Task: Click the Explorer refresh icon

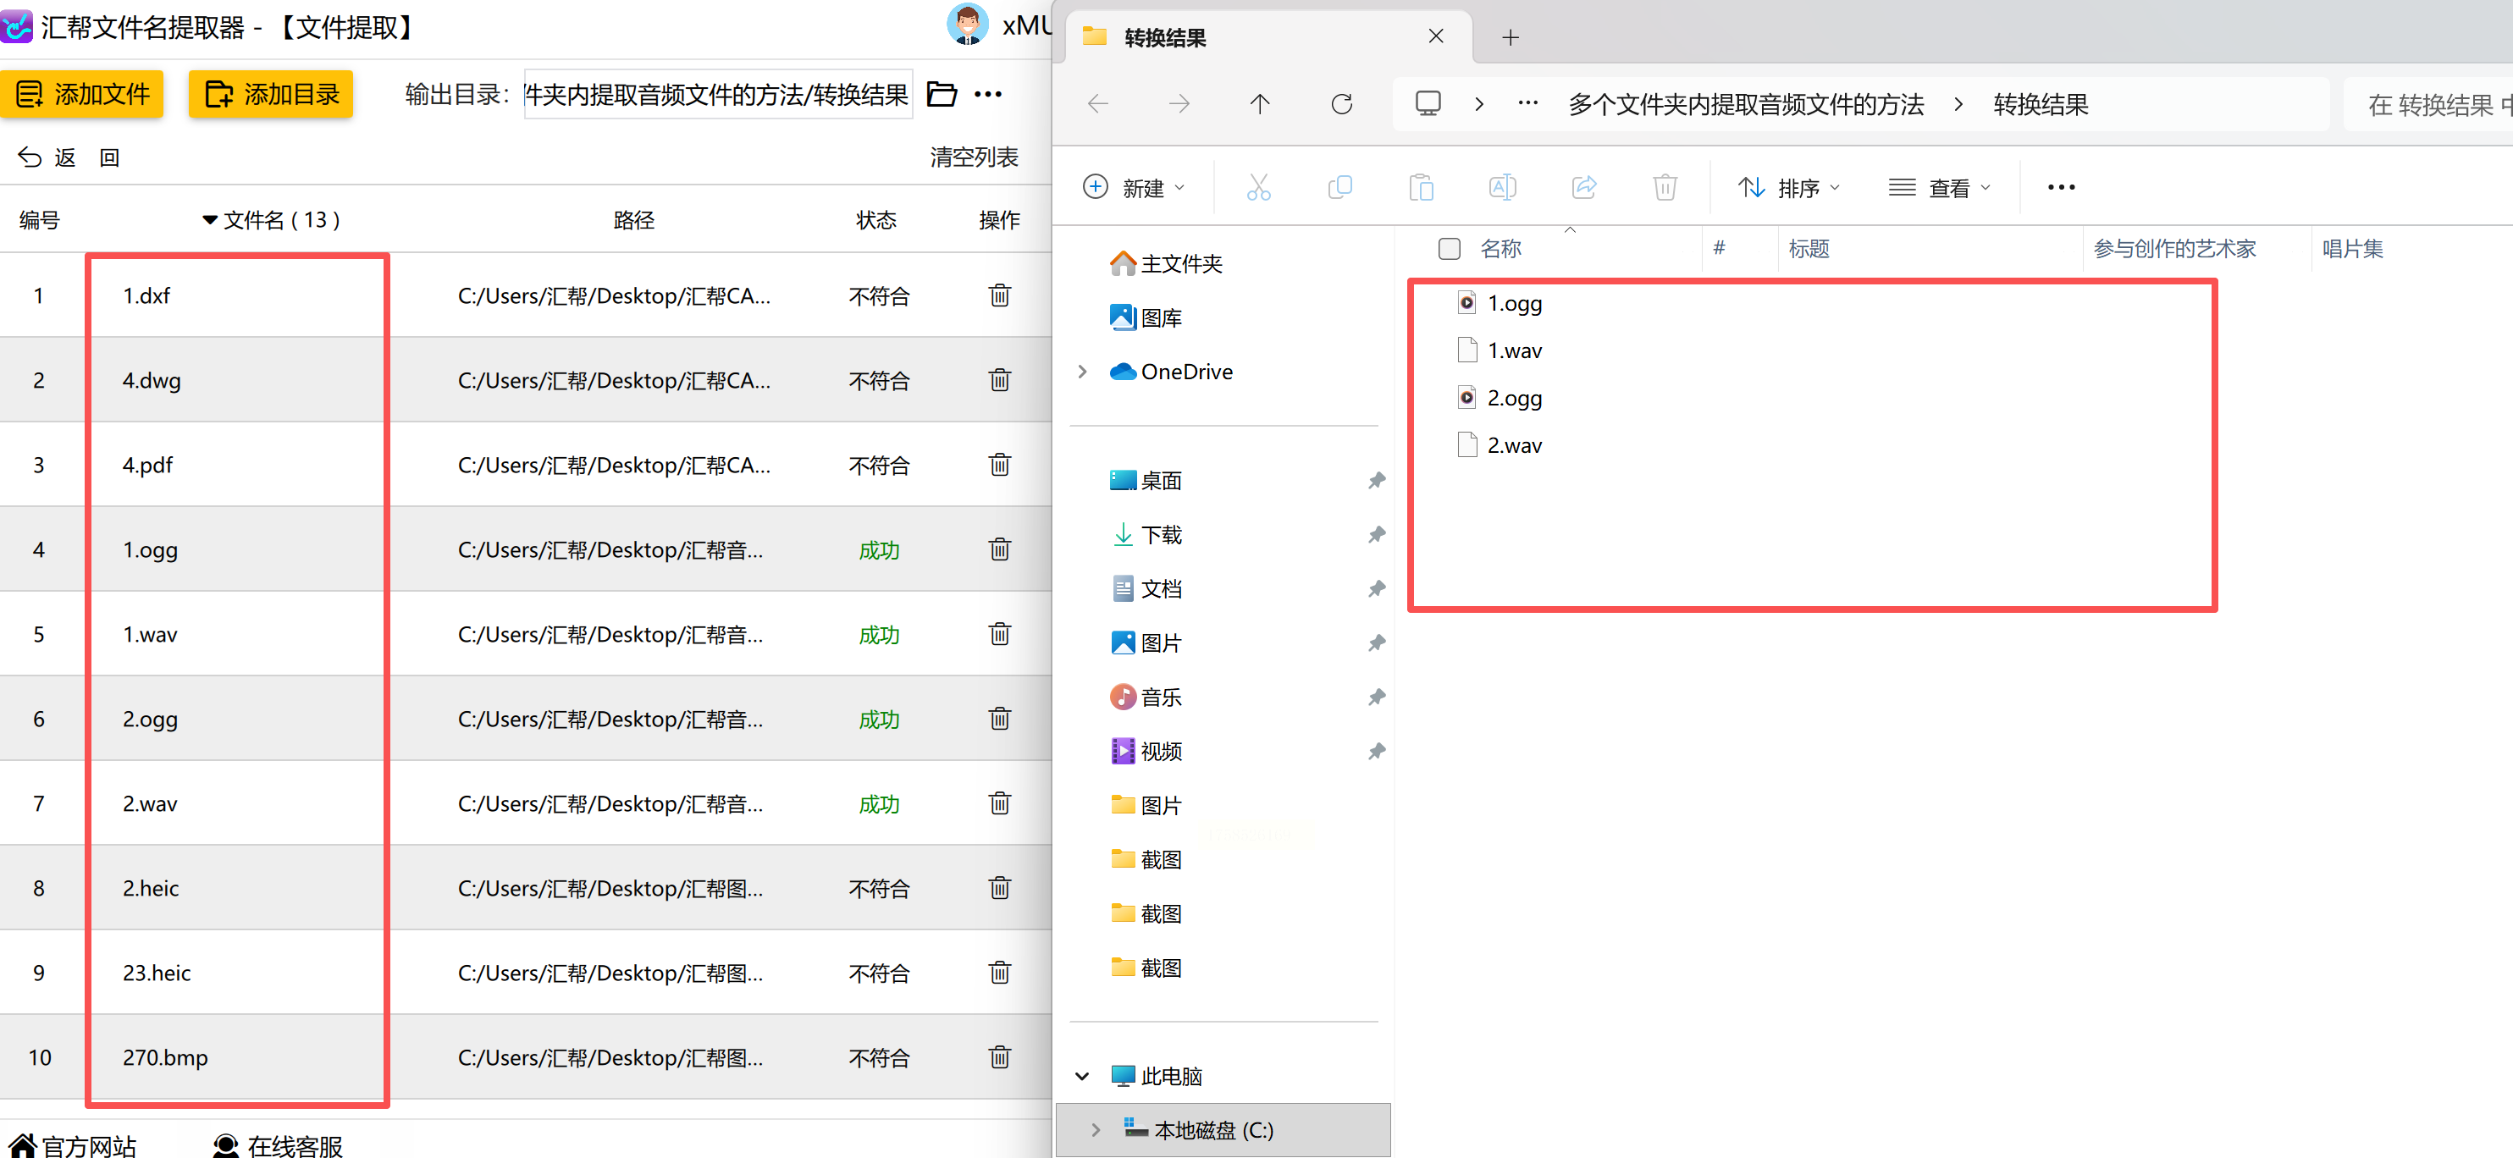Action: point(1341,103)
